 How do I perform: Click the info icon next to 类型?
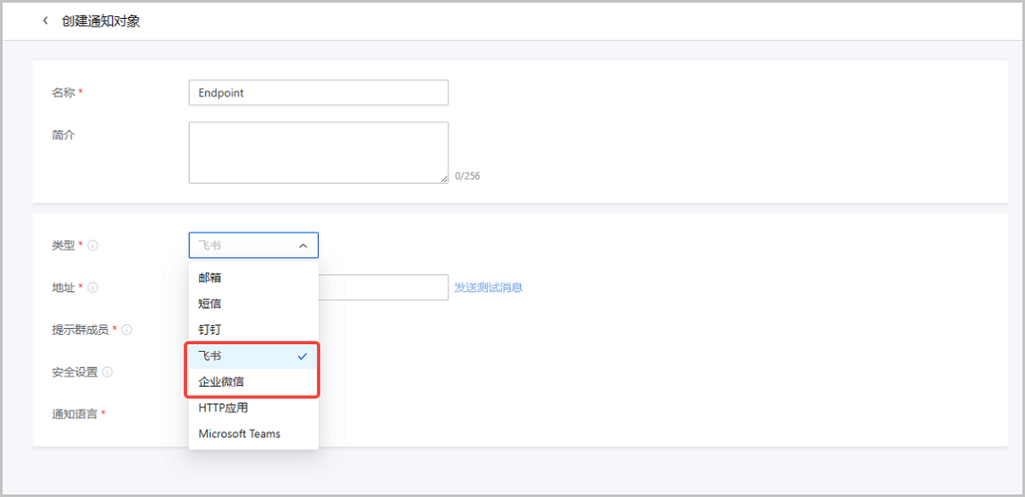93,245
